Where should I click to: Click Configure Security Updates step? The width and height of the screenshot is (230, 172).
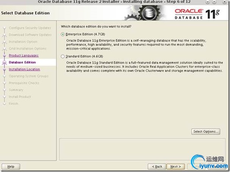[x=30, y=28]
